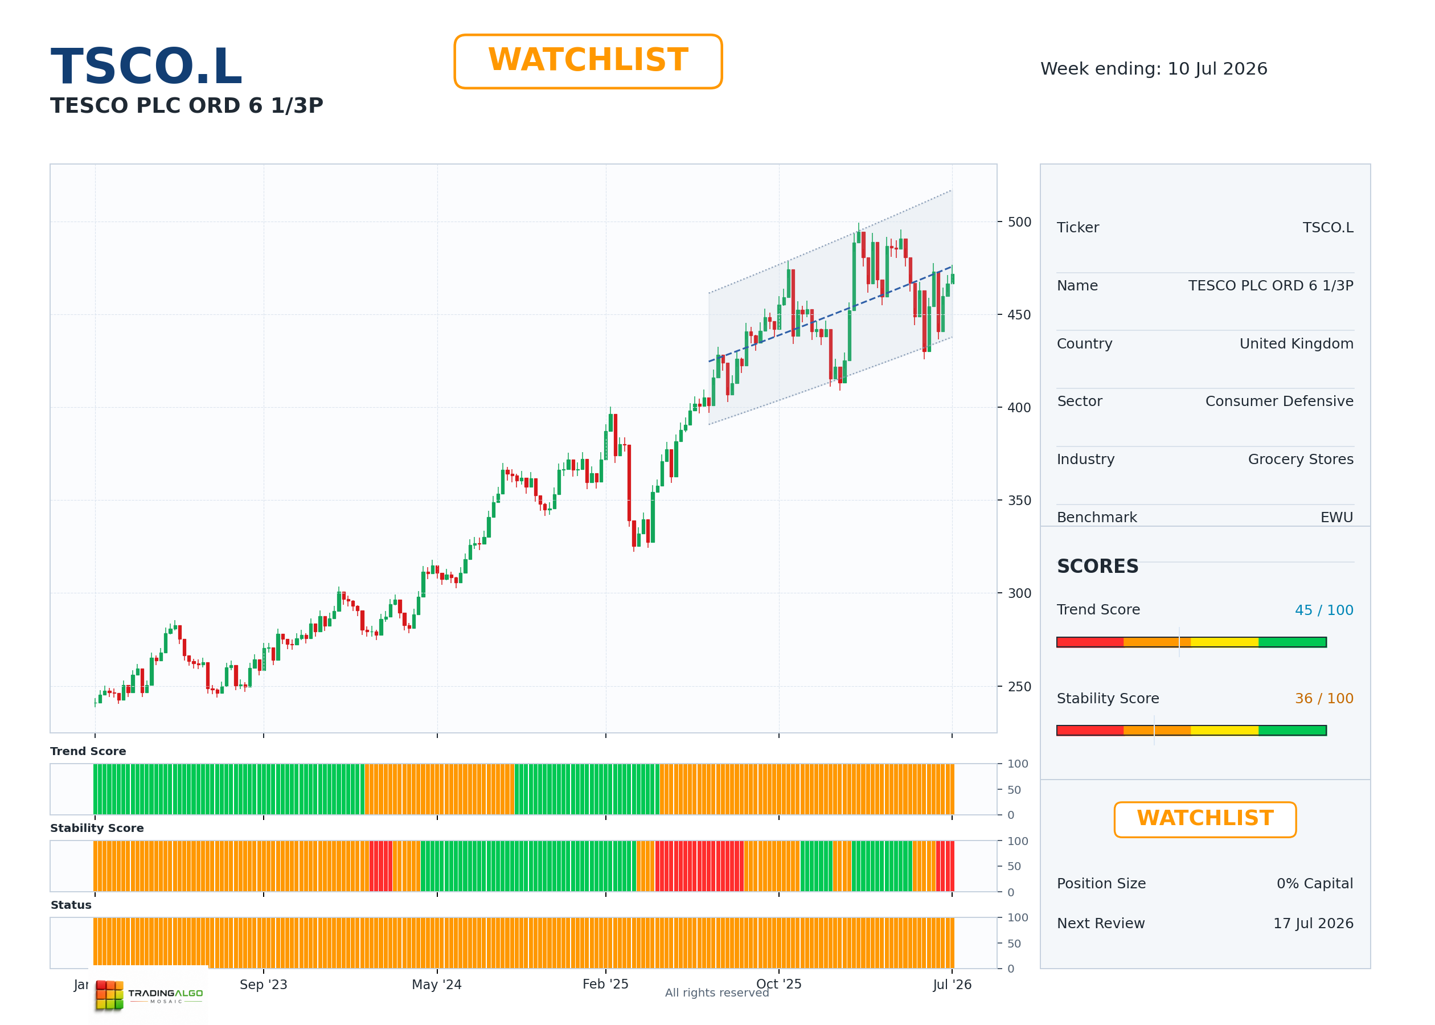1435x1025 pixels.
Task: Click the Trend Score gauge bar
Action: tap(1191, 642)
